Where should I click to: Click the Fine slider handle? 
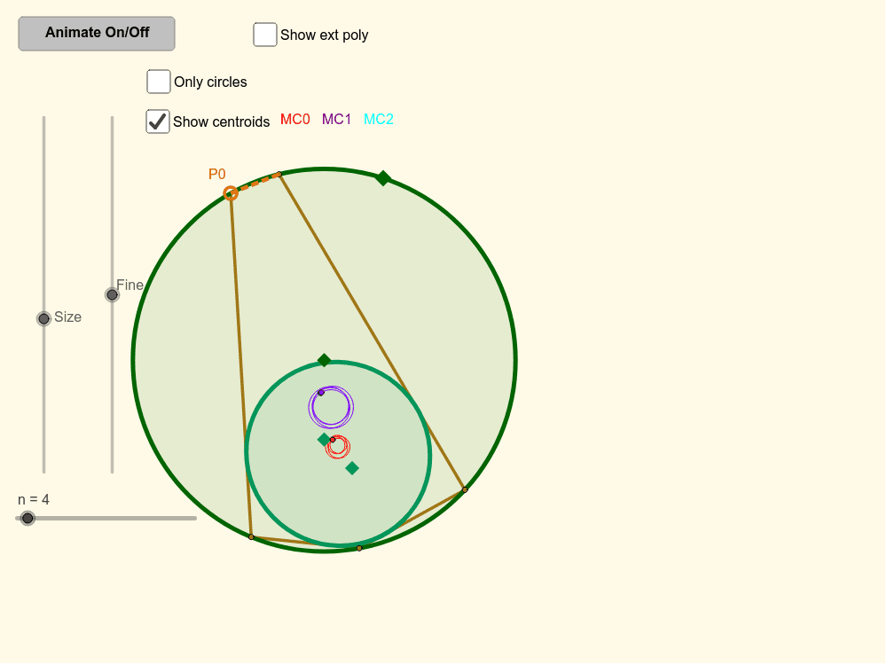[112, 294]
